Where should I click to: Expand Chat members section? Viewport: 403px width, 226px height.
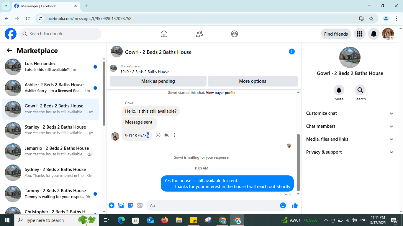point(350,126)
